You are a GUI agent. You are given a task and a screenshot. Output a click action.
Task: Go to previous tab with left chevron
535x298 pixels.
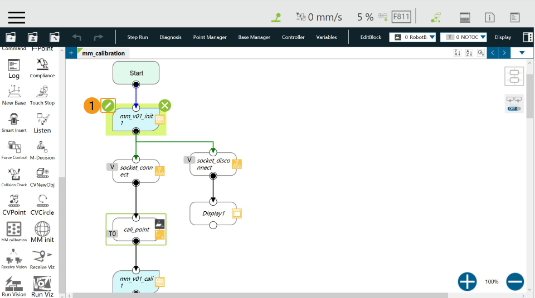coord(492,53)
